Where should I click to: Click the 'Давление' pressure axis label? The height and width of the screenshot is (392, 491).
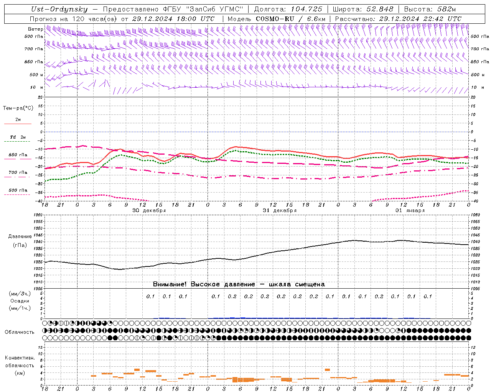tap(20, 237)
